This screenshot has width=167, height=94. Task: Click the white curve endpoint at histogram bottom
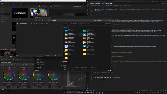click(64, 87)
